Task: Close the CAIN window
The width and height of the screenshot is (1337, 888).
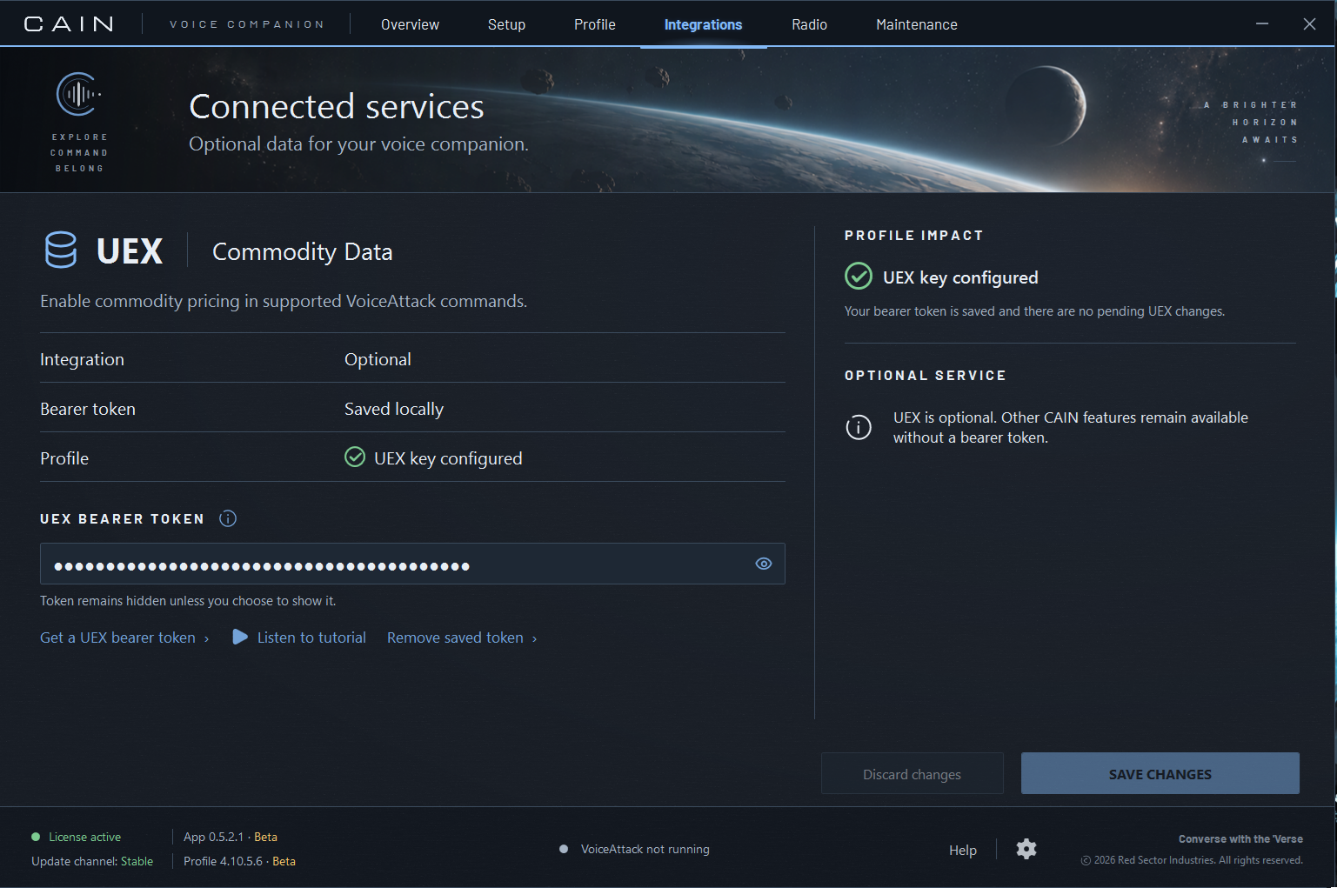Action: [1309, 24]
